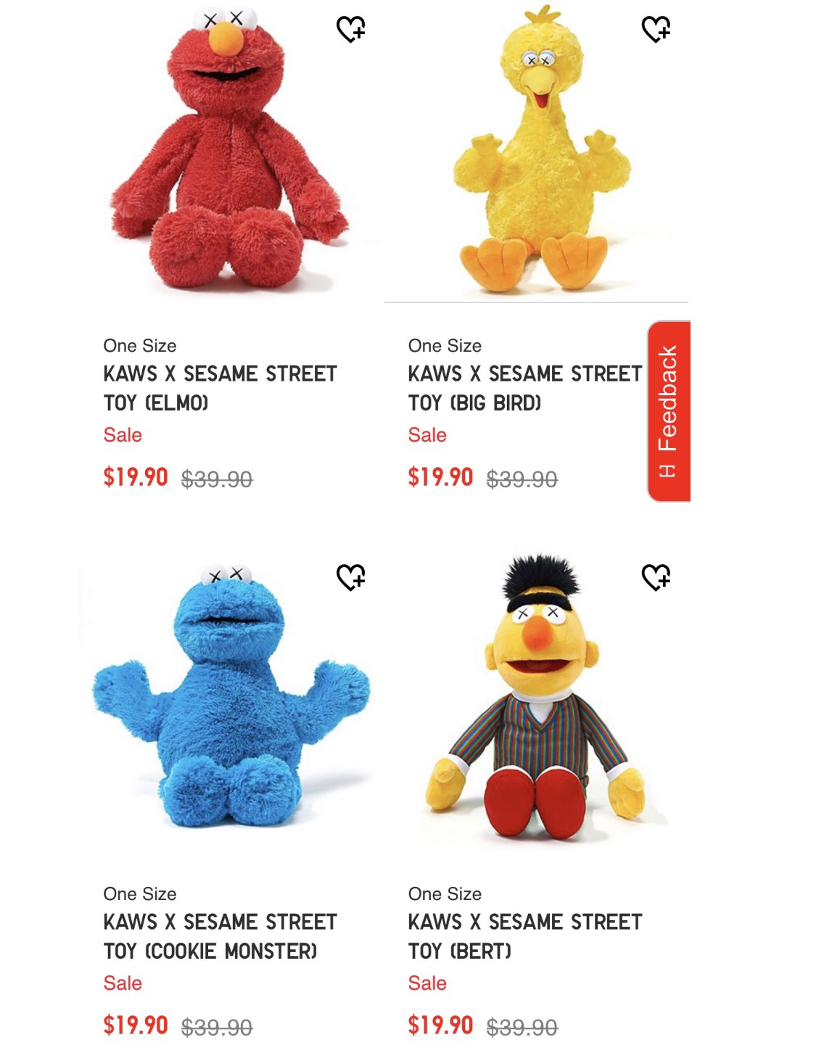The height and width of the screenshot is (1045, 816).
Task: Open KAWS X SESAME STREET TOY (ELMO) title
Action: coord(221,388)
